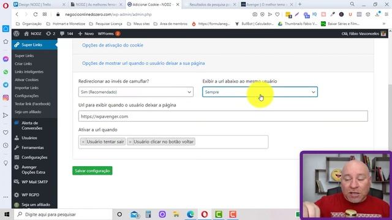The image size is (392, 220).
Task: Click the heart bookmark icon in address bar
Action: coord(277,15)
